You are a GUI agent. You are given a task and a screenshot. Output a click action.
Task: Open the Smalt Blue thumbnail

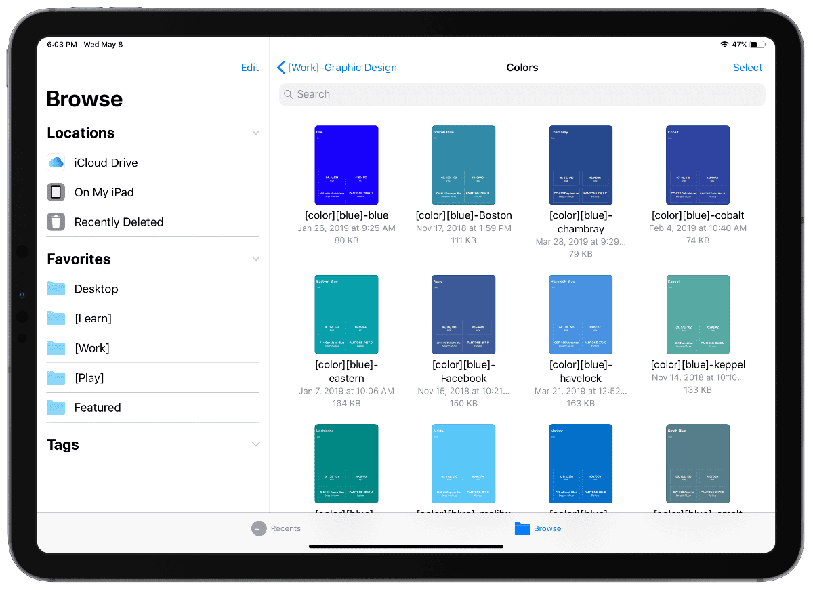coord(698,464)
